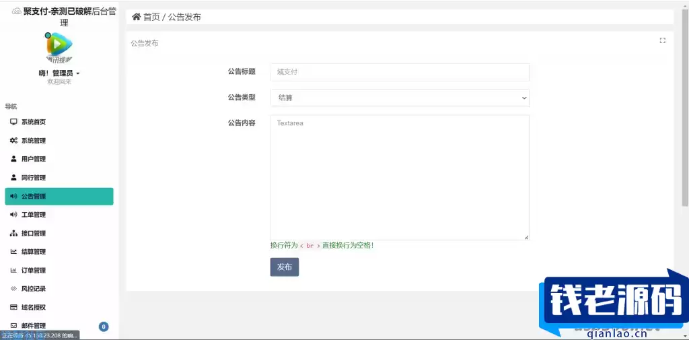Open the 用户管理 menu
689x340 pixels.
[59, 159]
